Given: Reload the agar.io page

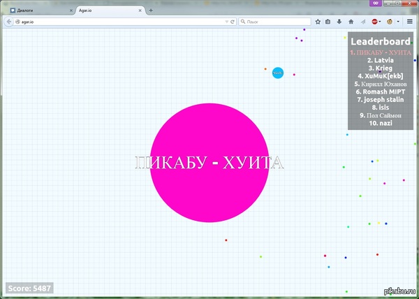Looking at the screenshot, I should (x=233, y=22).
